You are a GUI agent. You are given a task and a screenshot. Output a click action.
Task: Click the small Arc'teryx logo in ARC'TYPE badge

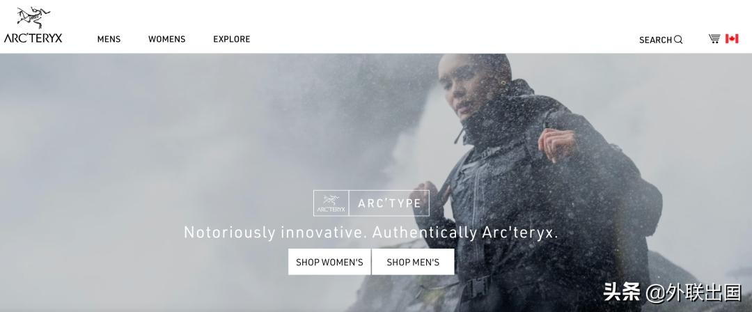tap(331, 203)
